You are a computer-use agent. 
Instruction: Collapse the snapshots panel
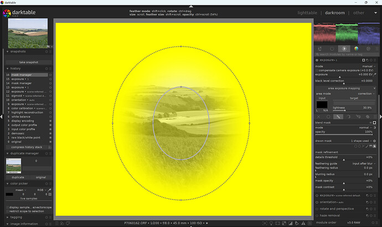click(7, 51)
